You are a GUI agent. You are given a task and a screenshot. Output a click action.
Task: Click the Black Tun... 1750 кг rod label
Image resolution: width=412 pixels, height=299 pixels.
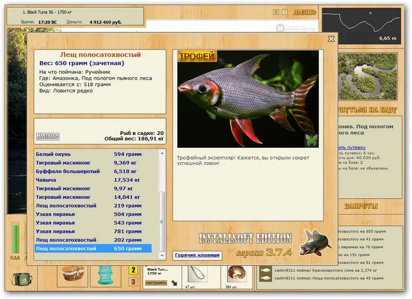click(x=157, y=271)
